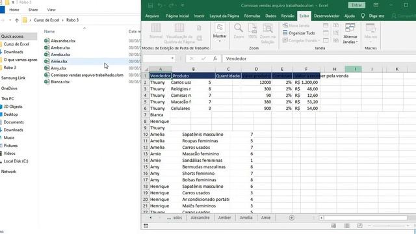Save workbook from Excel quick access toolbar

150,5
